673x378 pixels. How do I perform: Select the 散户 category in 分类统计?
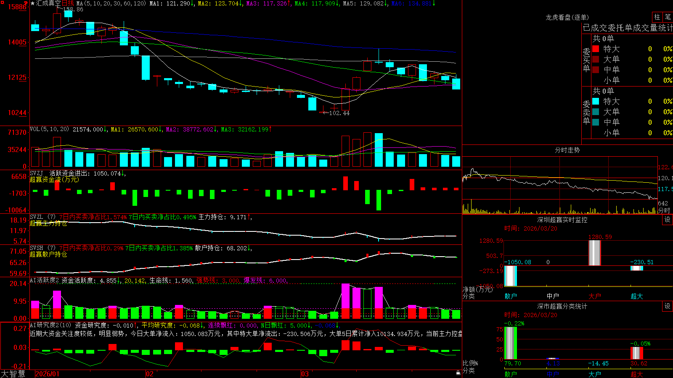click(x=511, y=374)
